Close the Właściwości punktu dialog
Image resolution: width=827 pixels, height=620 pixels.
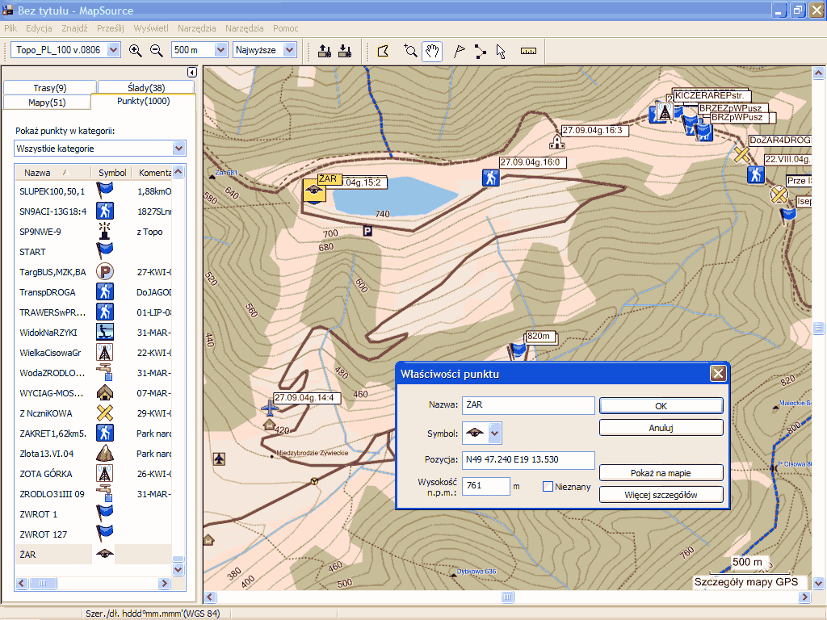point(718,373)
